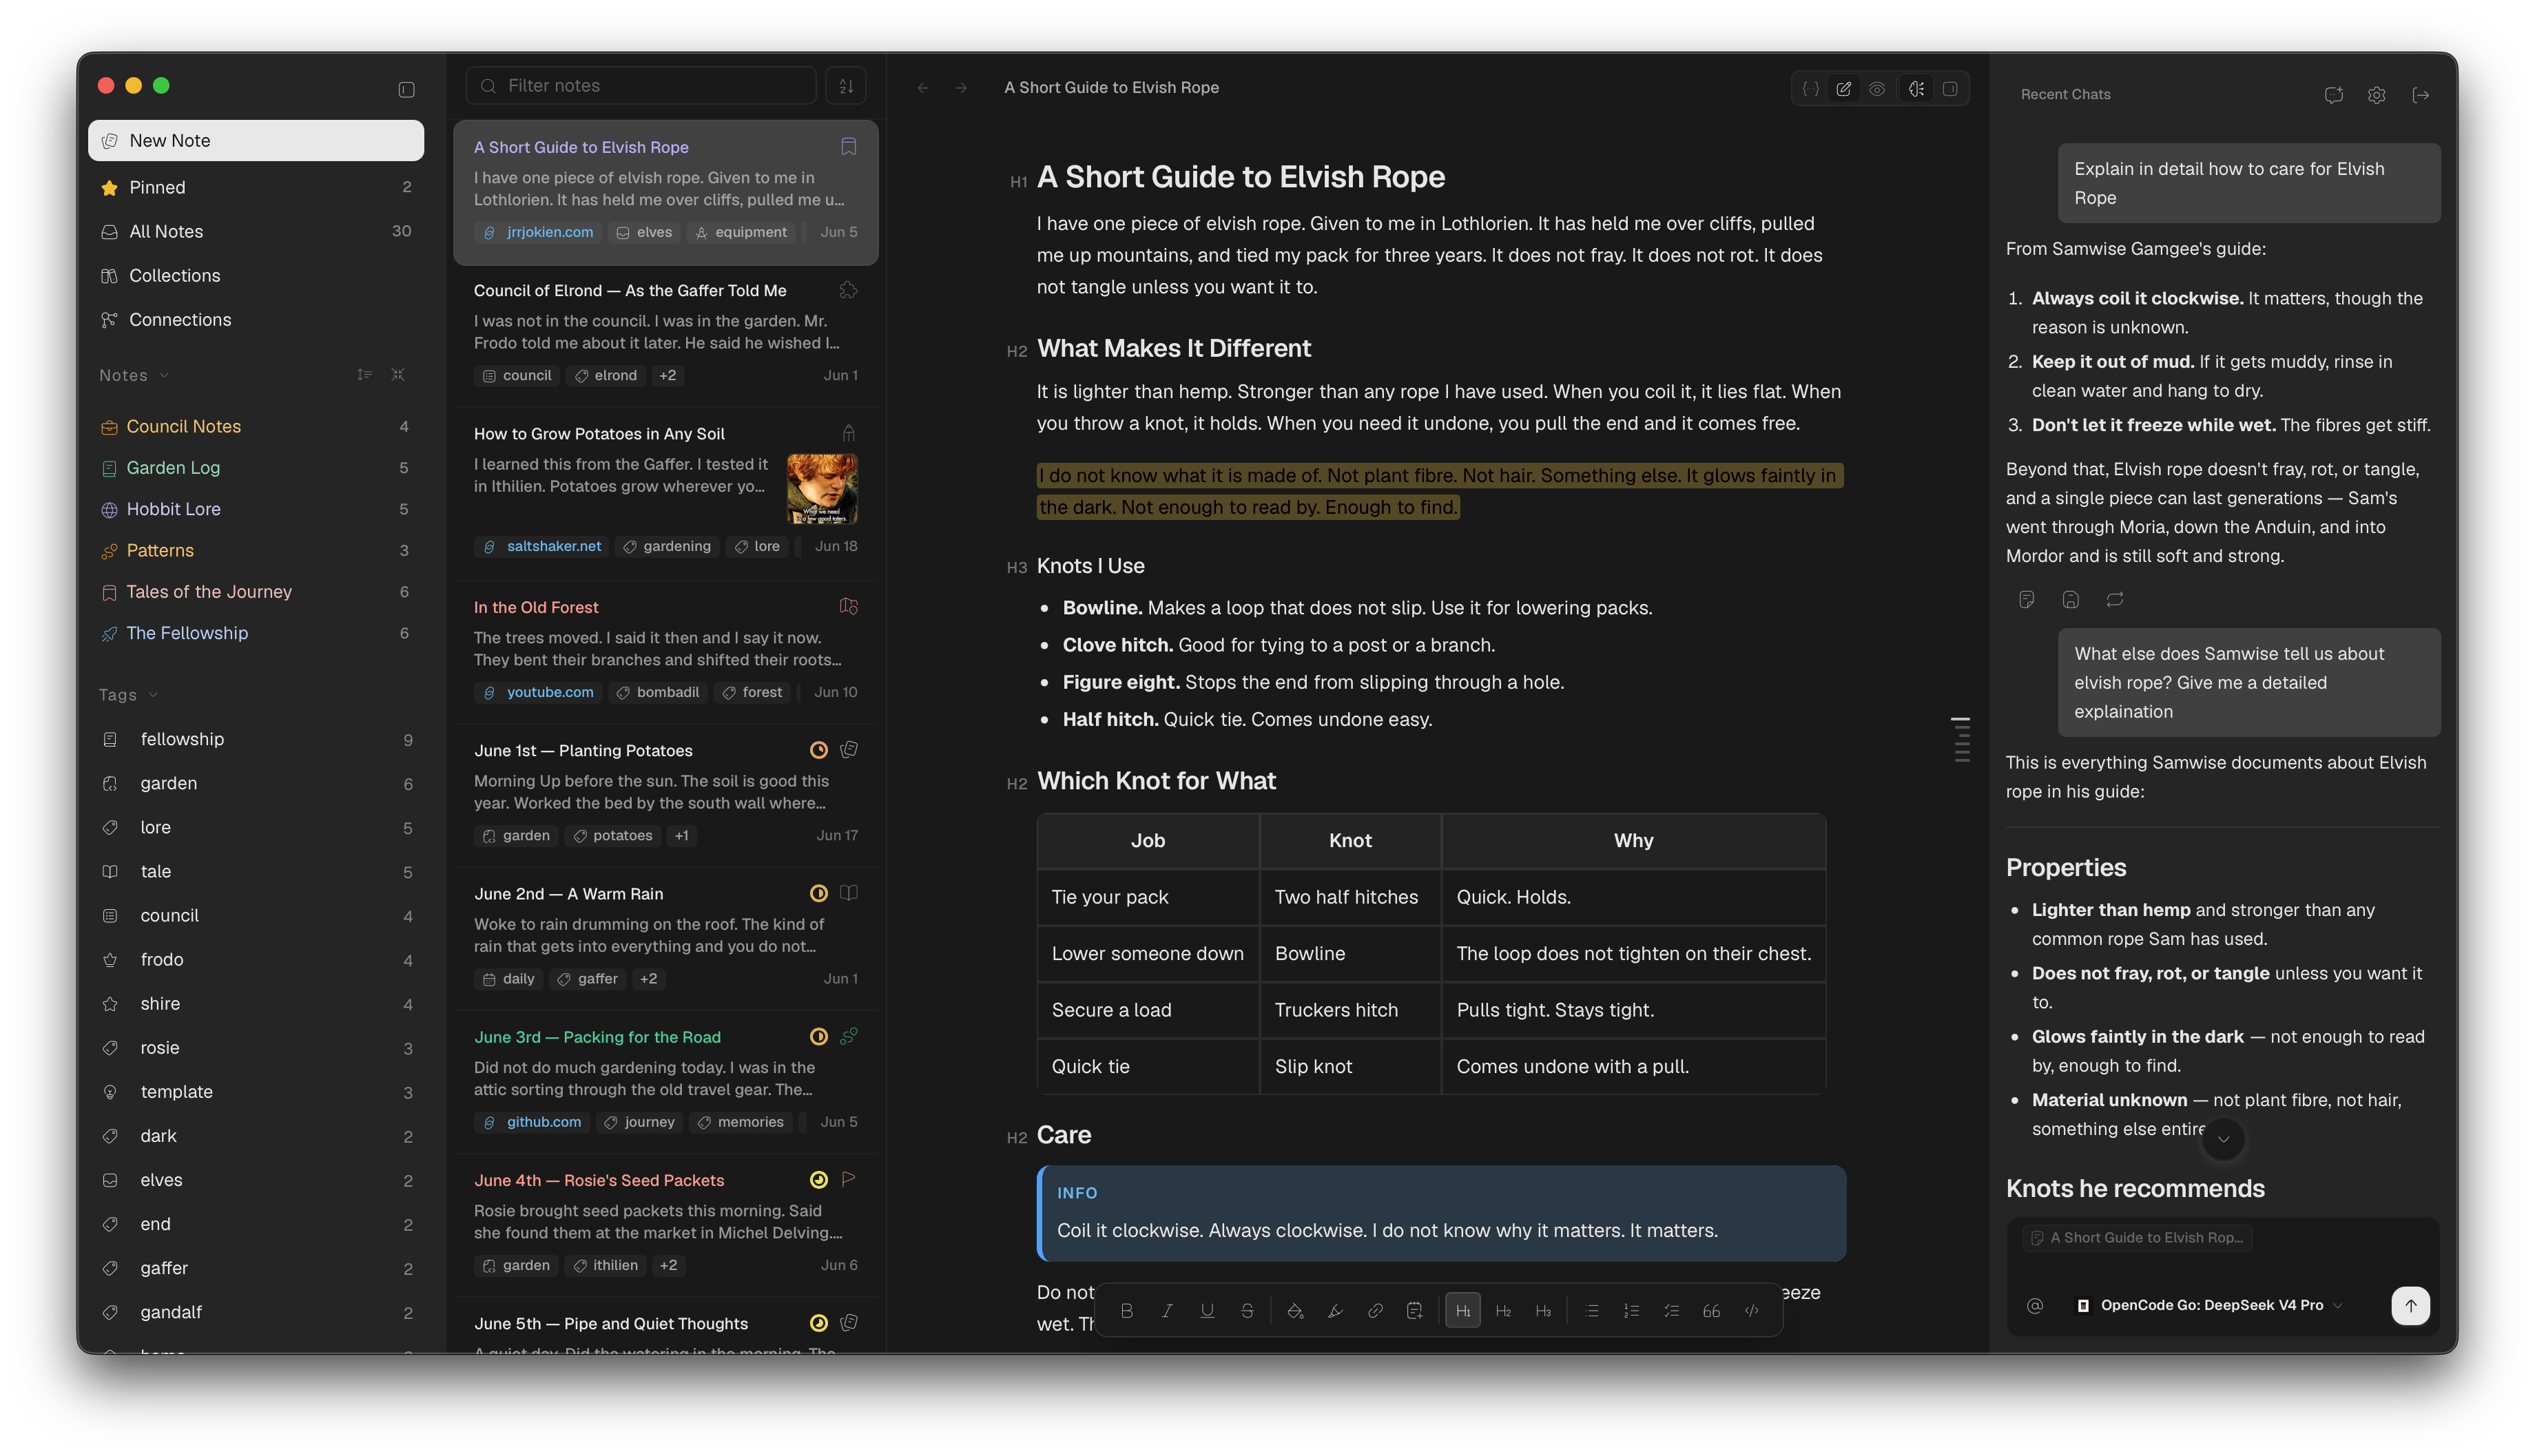Collapse the Notes section header

134,375
